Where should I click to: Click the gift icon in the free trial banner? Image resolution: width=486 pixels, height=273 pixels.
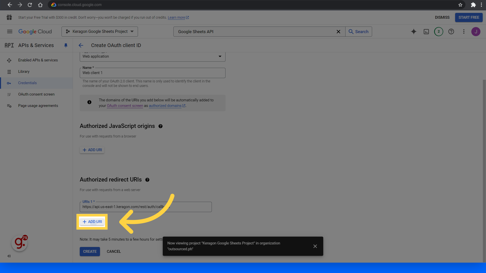point(9,17)
